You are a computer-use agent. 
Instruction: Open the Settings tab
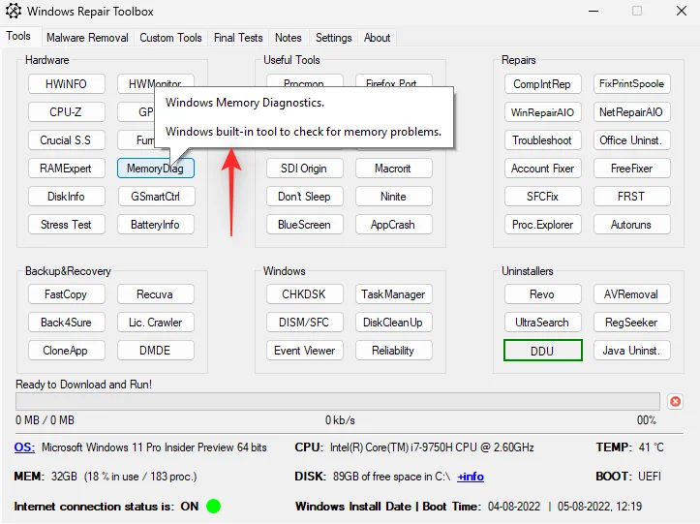[333, 38]
